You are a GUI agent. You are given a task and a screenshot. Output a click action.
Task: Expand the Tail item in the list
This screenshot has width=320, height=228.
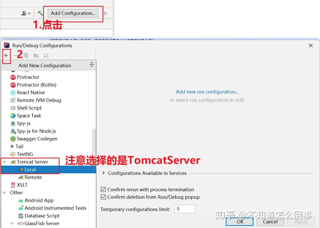coord(12,146)
